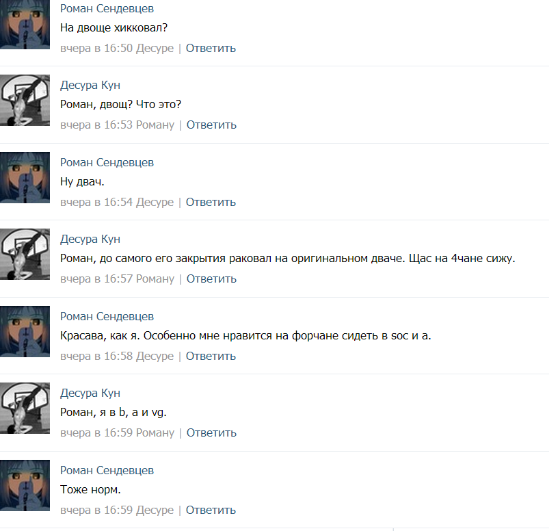Click timestamp 'вчера в 16:54' on comment
This screenshot has width=560, height=531.
point(96,202)
